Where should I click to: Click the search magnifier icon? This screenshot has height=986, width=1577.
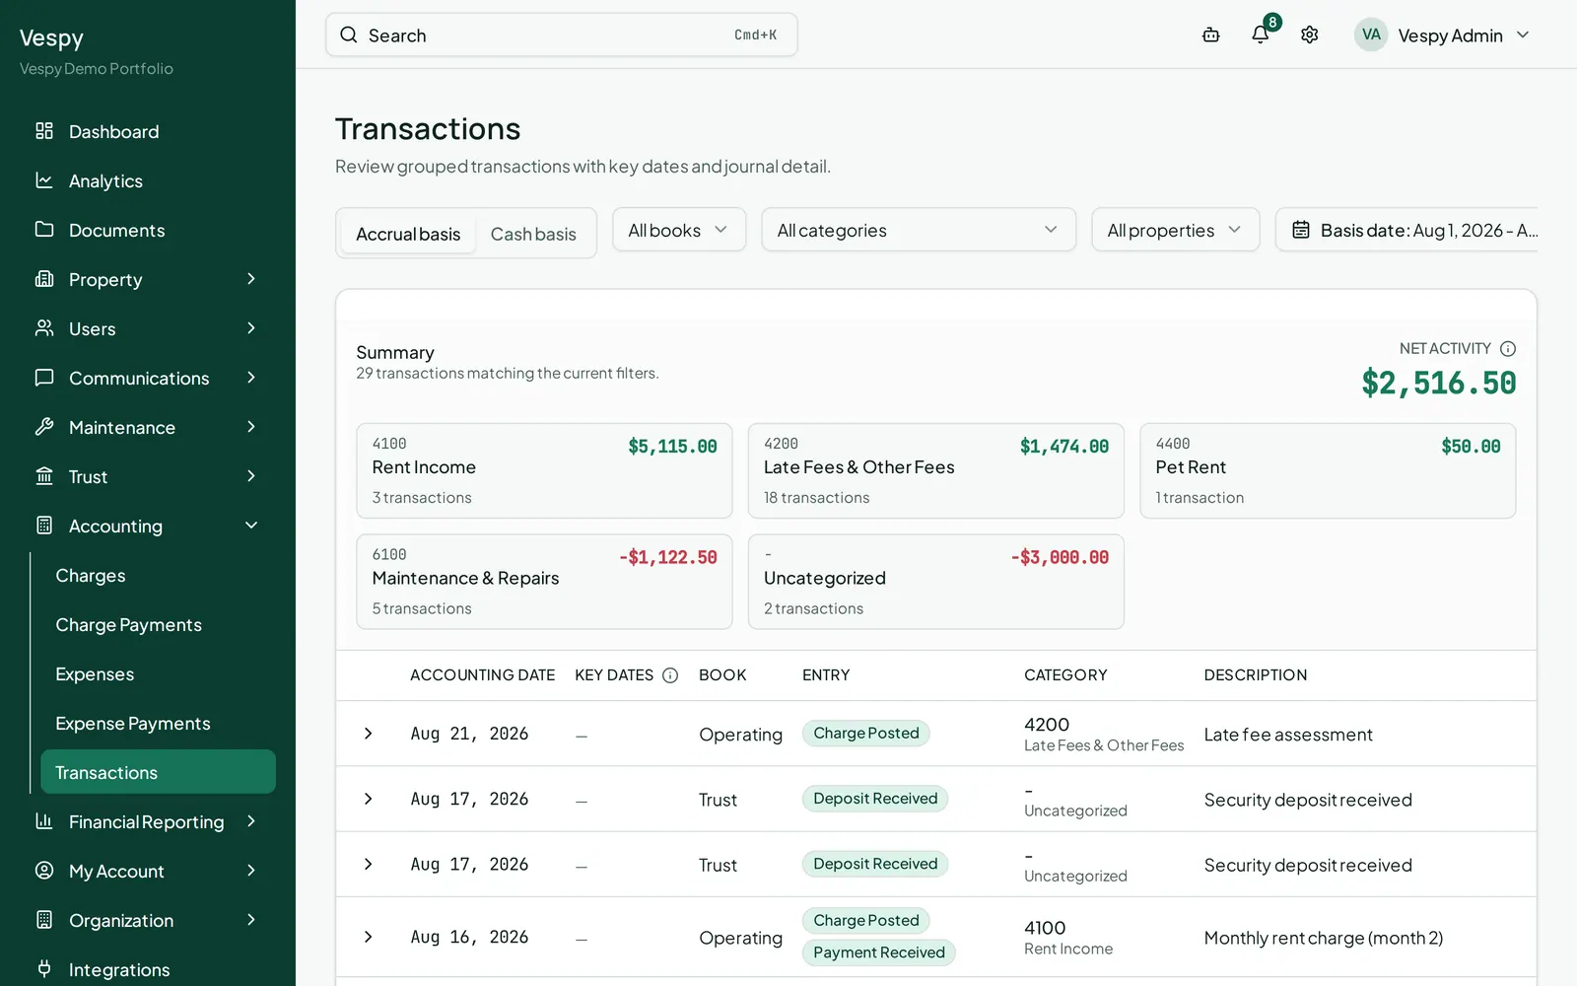[349, 35]
